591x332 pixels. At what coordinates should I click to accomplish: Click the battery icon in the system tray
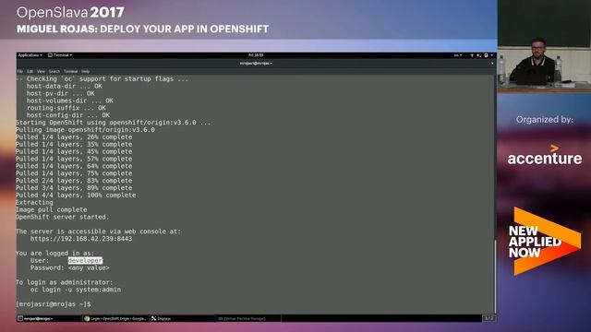[x=487, y=55]
